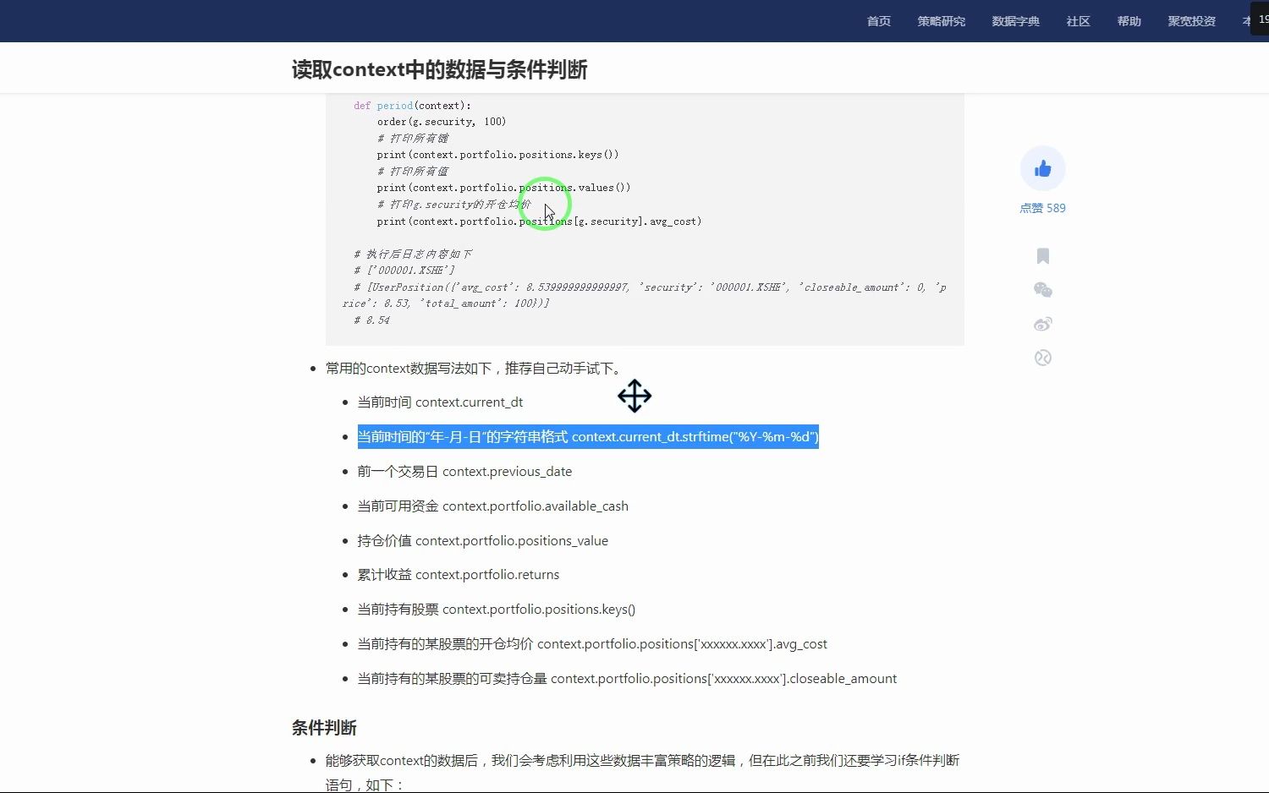Screen dimensions: 1269x793
Task: Click the 条件判断 section heading
Action: [324, 728]
